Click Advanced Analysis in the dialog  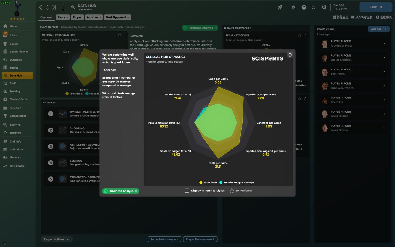(x=121, y=191)
